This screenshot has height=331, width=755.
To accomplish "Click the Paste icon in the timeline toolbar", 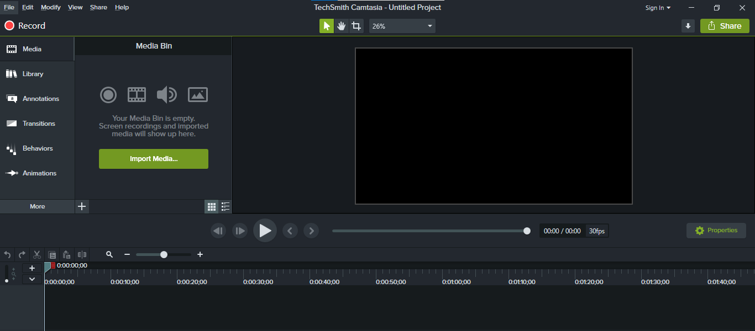I will pos(66,254).
